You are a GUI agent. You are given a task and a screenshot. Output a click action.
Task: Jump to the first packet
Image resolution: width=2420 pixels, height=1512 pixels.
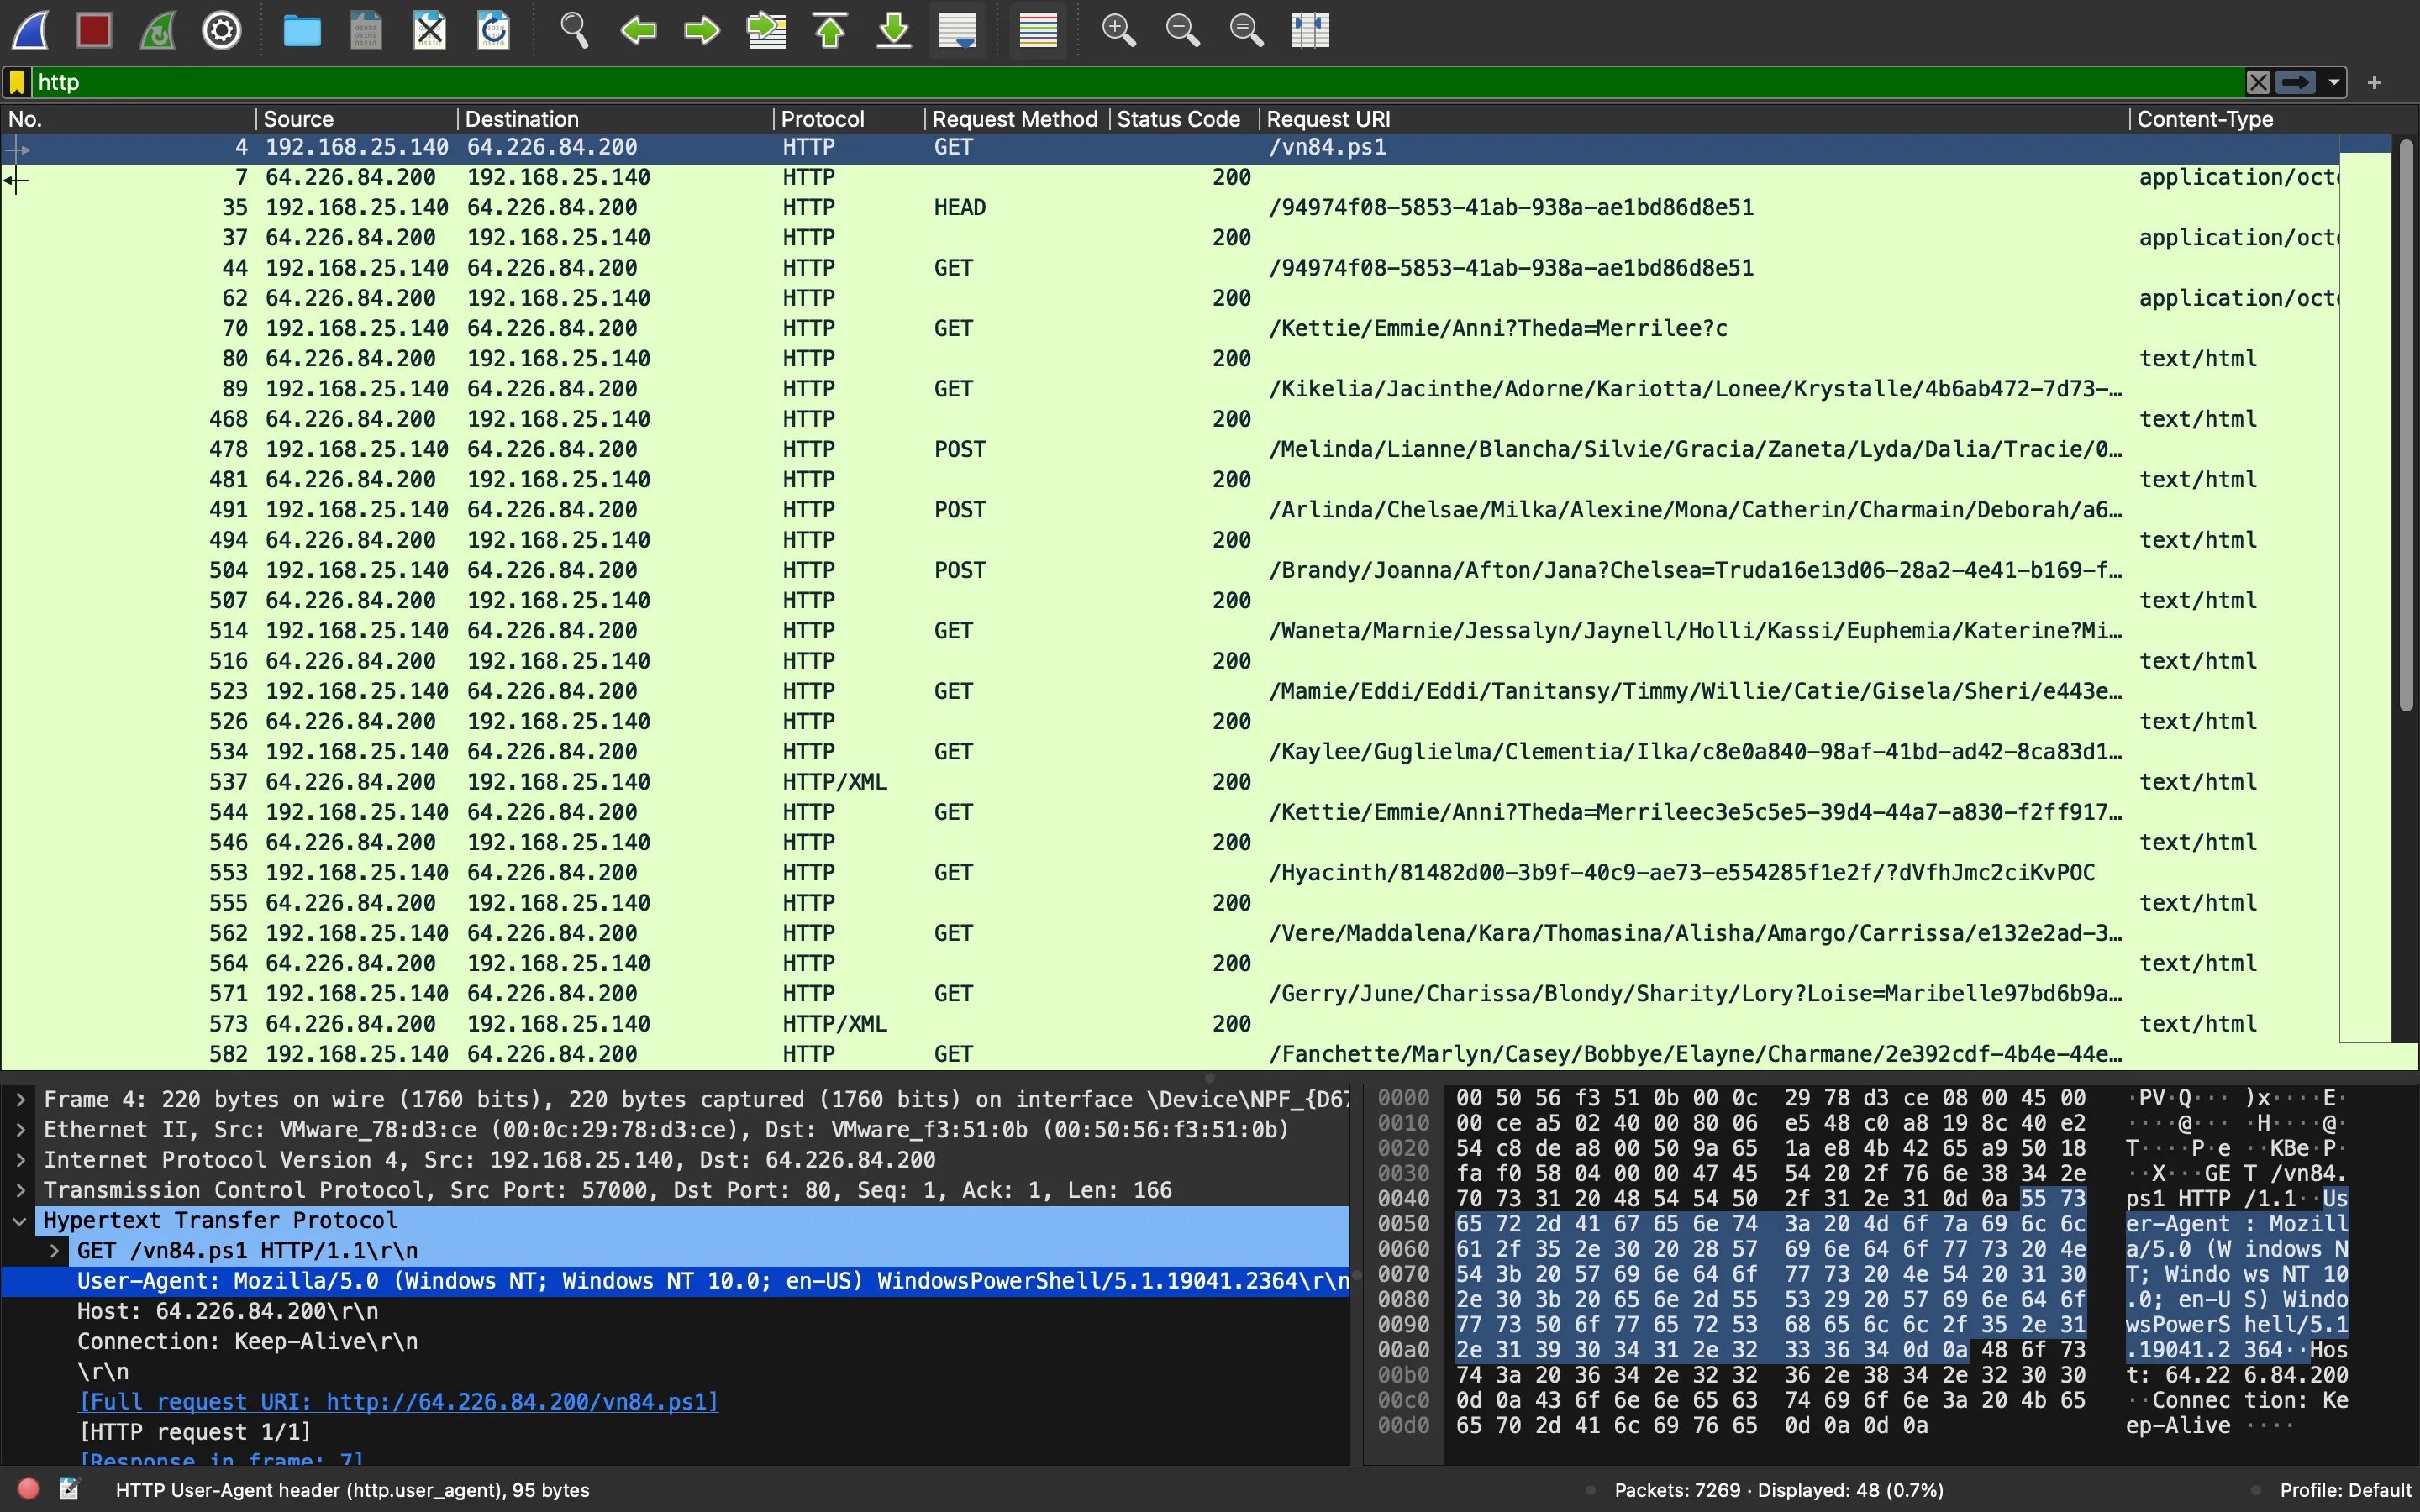click(x=830, y=30)
